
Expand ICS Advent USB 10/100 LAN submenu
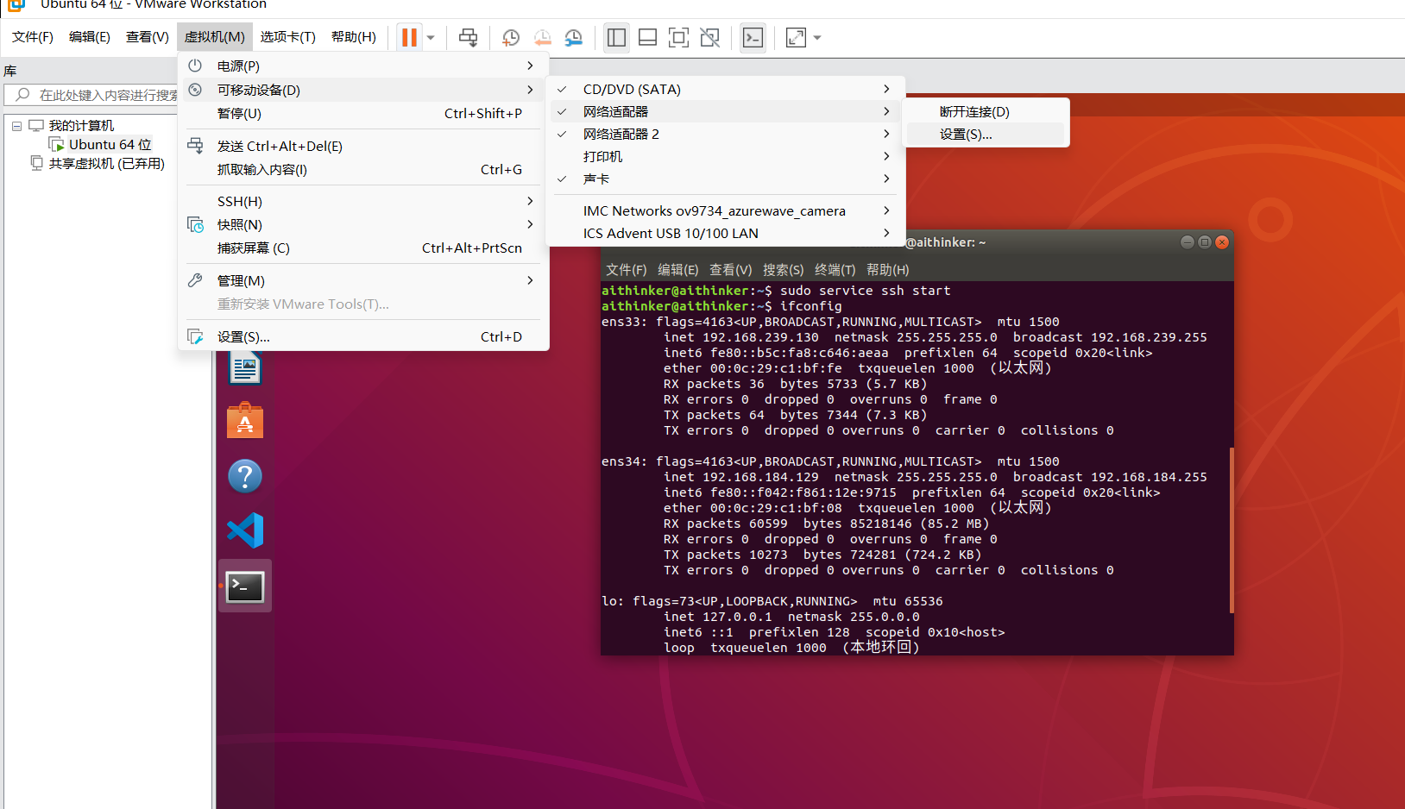pos(726,233)
